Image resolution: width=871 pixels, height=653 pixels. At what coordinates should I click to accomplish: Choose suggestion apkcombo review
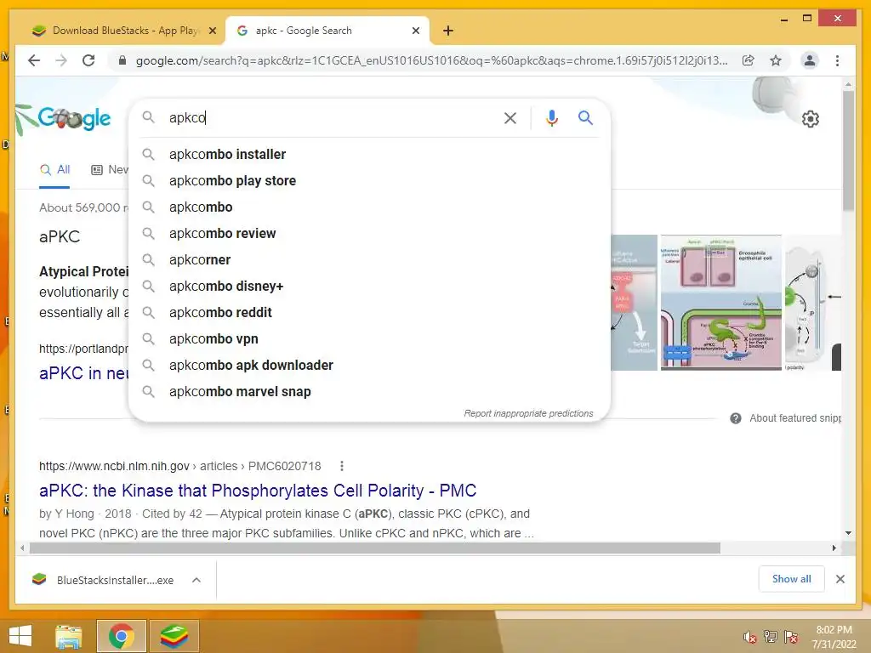point(369,233)
